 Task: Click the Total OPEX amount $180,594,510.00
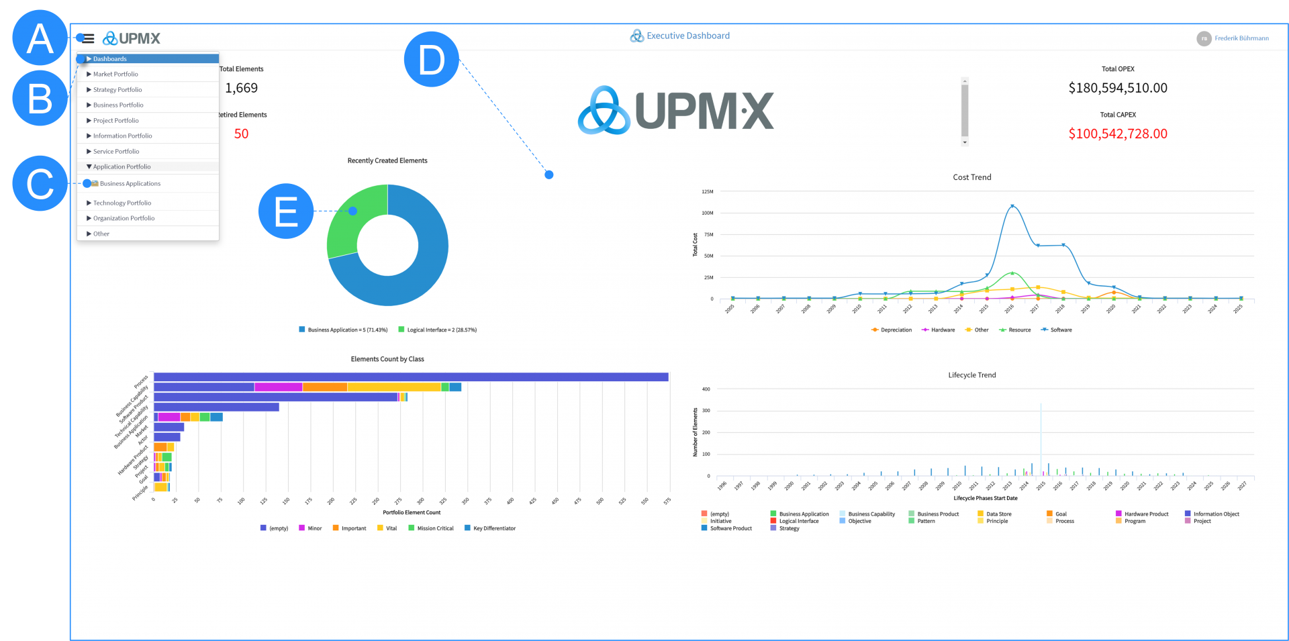pyautogui.click(x=1118, y=88)
